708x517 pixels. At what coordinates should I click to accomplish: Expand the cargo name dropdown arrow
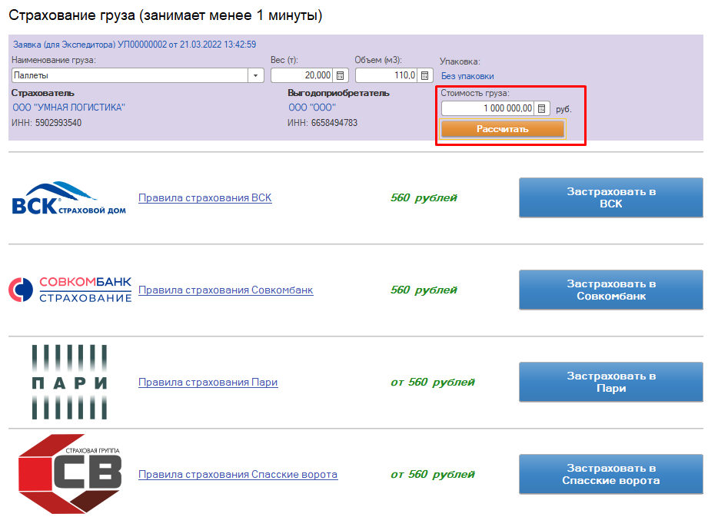pos(255,75)
